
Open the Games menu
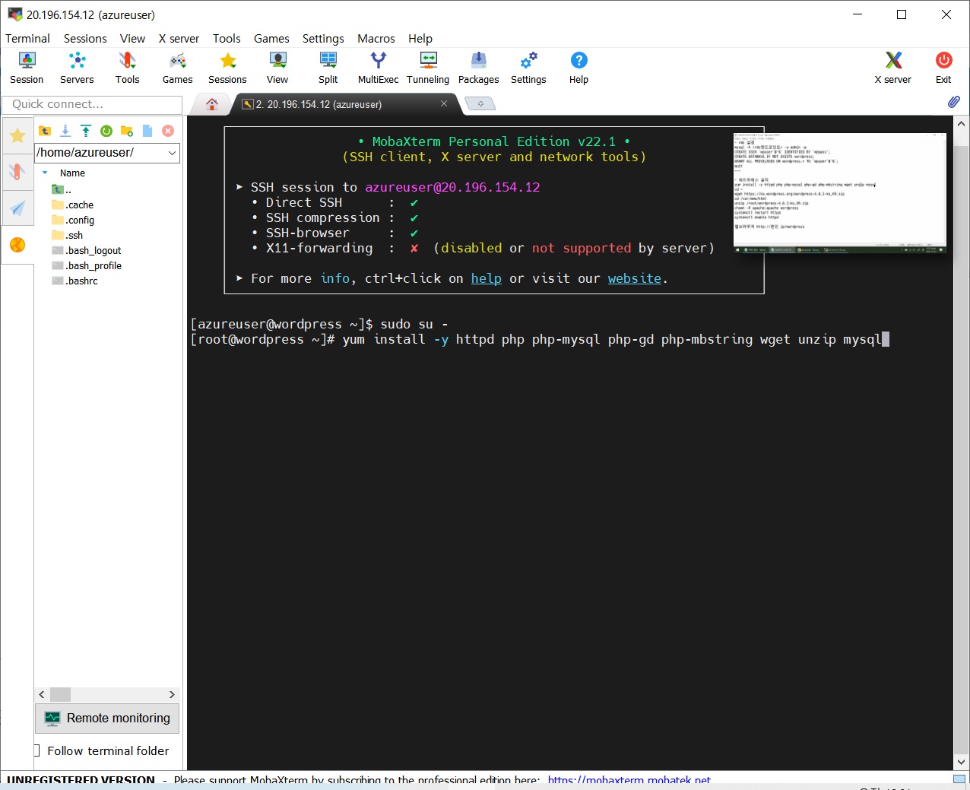point(271,38)
